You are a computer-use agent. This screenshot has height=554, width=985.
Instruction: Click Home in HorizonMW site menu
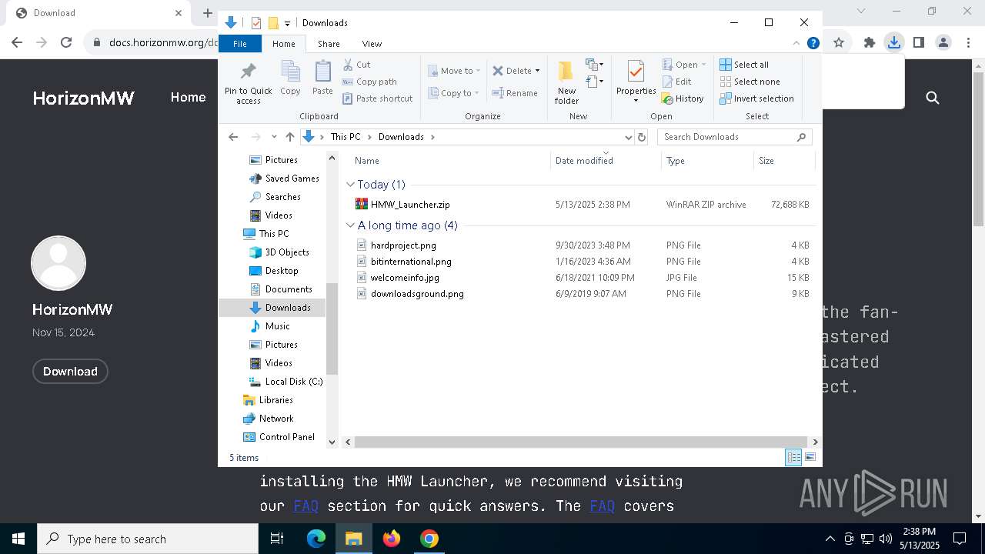pos(188,97)
